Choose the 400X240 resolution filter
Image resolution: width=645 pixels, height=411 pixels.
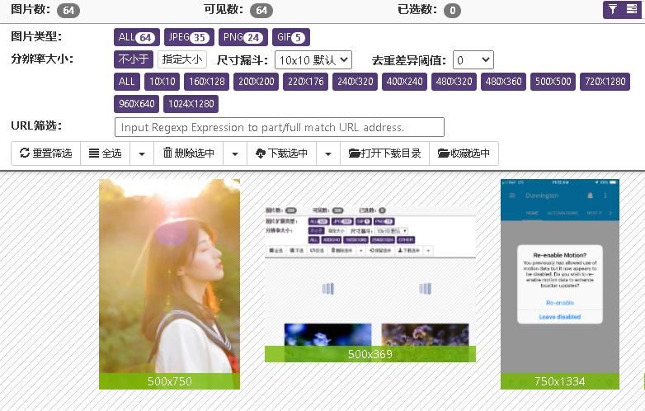tap(404, 82)
